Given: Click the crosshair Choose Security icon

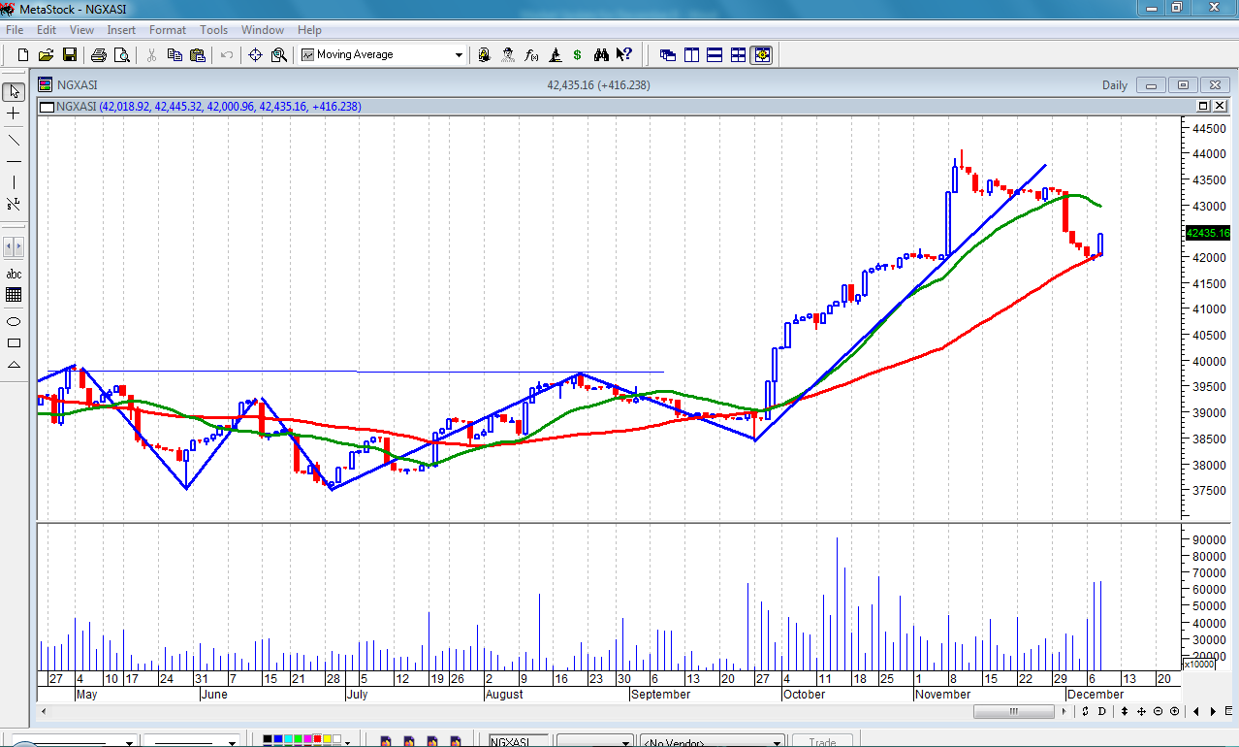Looking at the screenshot, I should (x=255, y=55).
